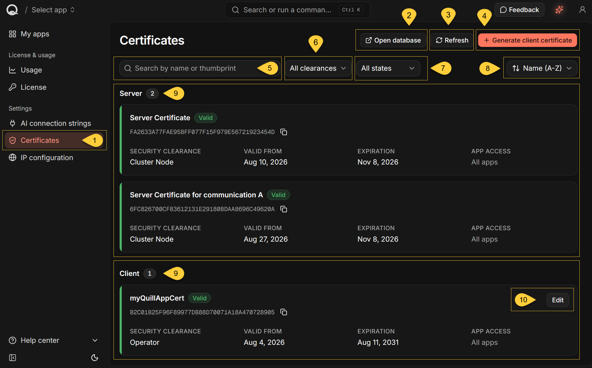This screenshot has height=368, width=592.
Task: Click the Help center question icon
Action: pyautogui.click(x=12, y=340)
